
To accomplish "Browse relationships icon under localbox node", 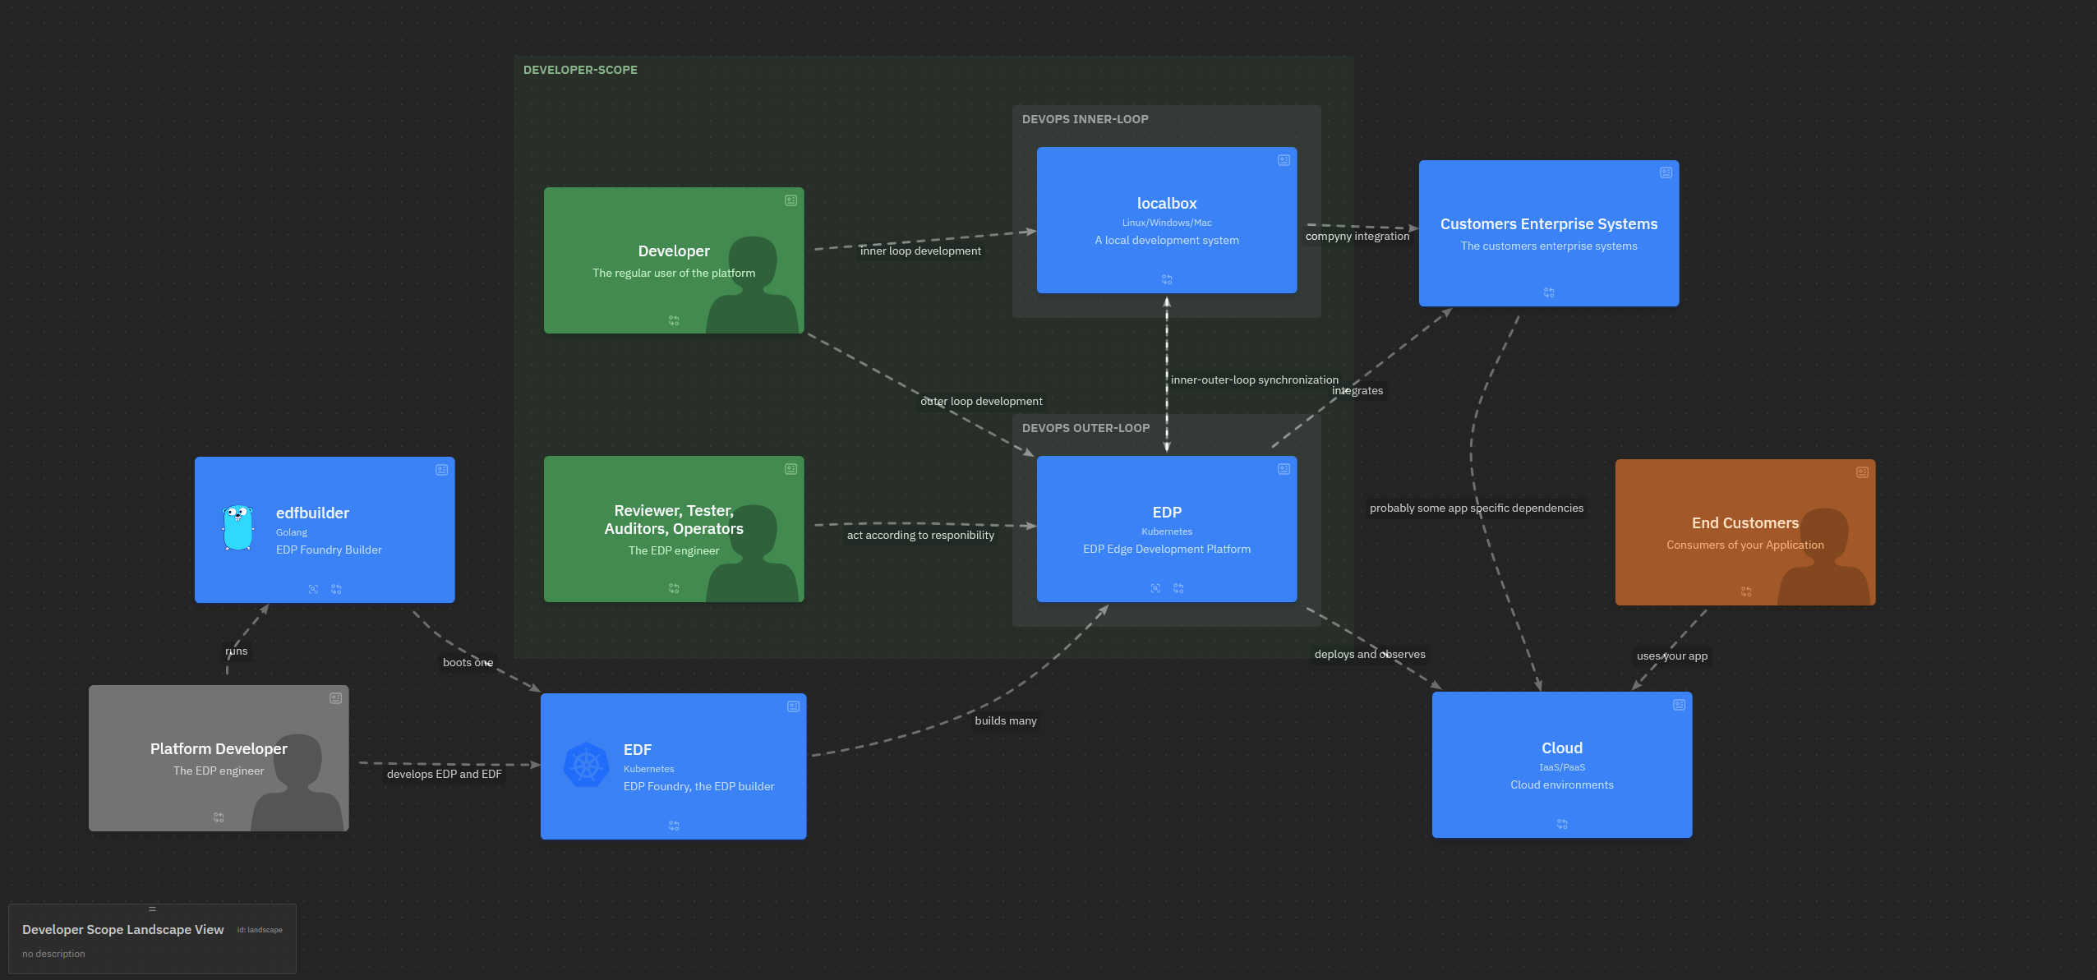I will (x=1167, y=279).
